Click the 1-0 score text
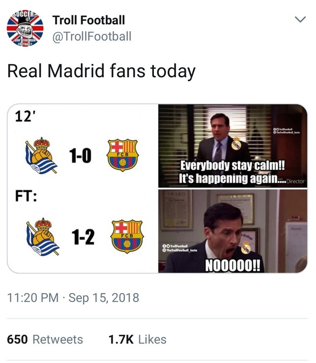The height and width of the screenshot is (363, 316). coord(80,156)
